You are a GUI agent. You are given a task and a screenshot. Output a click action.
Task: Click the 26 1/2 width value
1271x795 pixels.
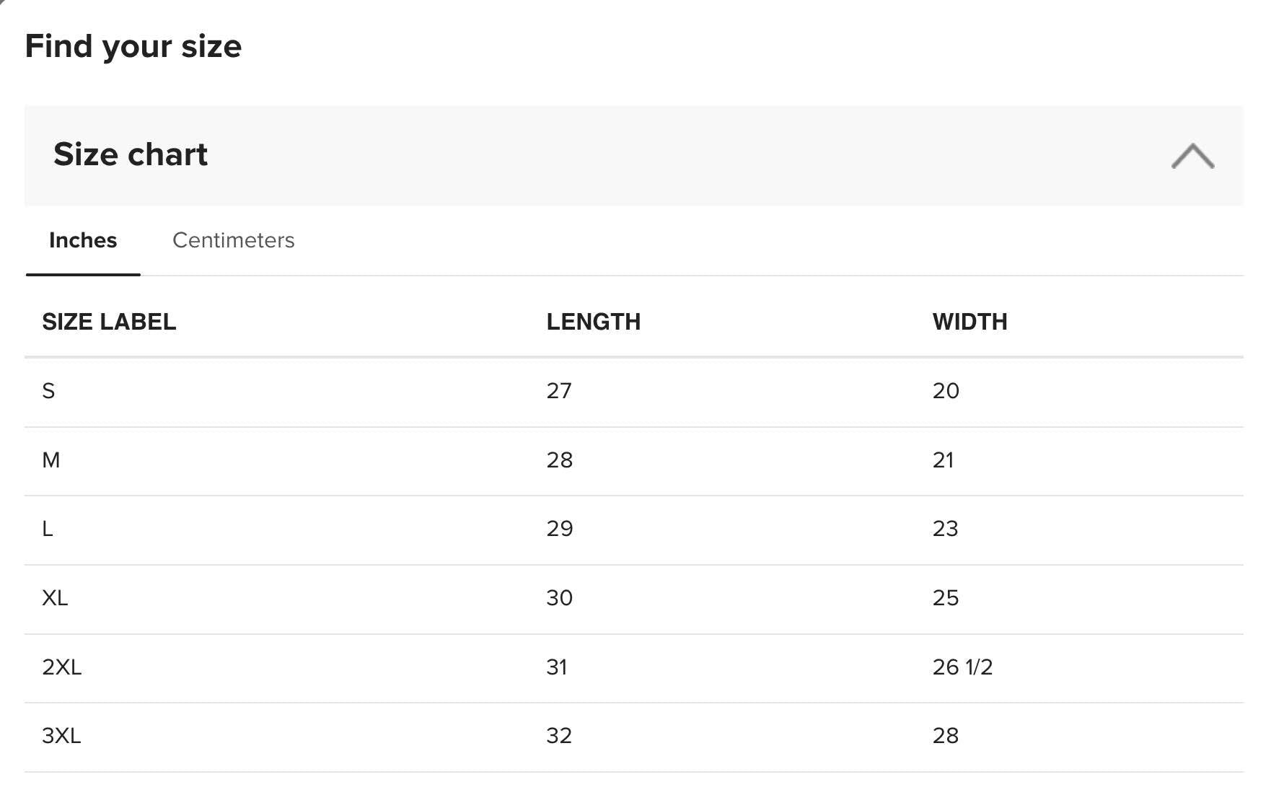click(x=962, y=667)
